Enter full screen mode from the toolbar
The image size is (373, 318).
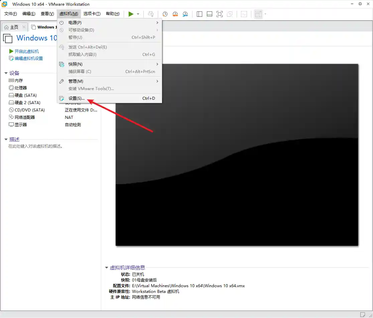(220, 14)
